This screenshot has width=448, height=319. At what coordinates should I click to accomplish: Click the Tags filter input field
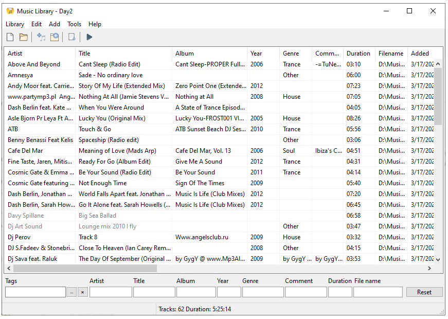[35, 292]
